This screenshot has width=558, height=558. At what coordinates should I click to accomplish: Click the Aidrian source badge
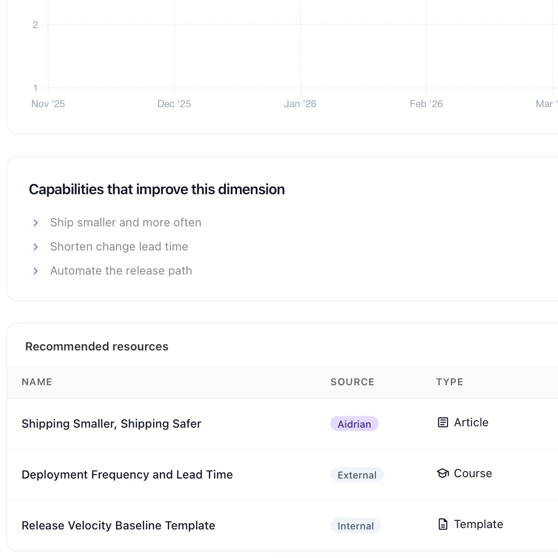354,424
